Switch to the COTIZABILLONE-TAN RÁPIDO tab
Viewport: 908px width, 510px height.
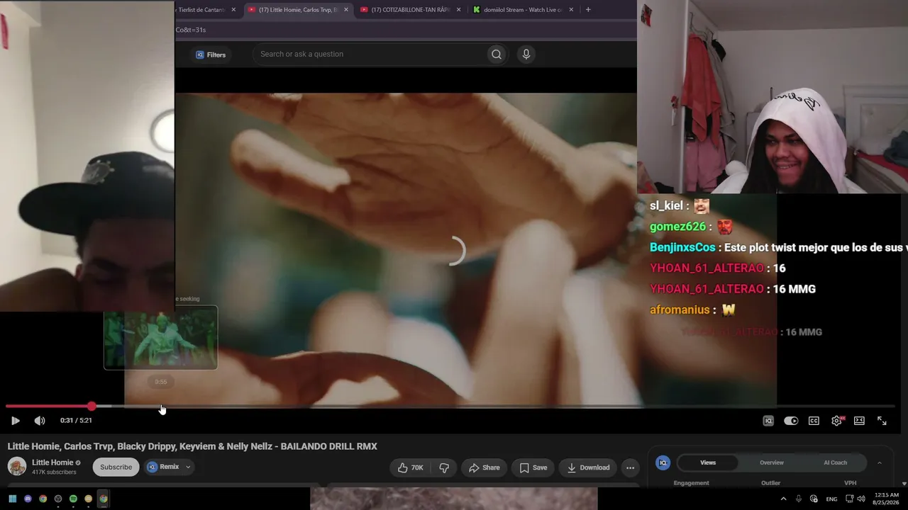(x=411, y=10)
